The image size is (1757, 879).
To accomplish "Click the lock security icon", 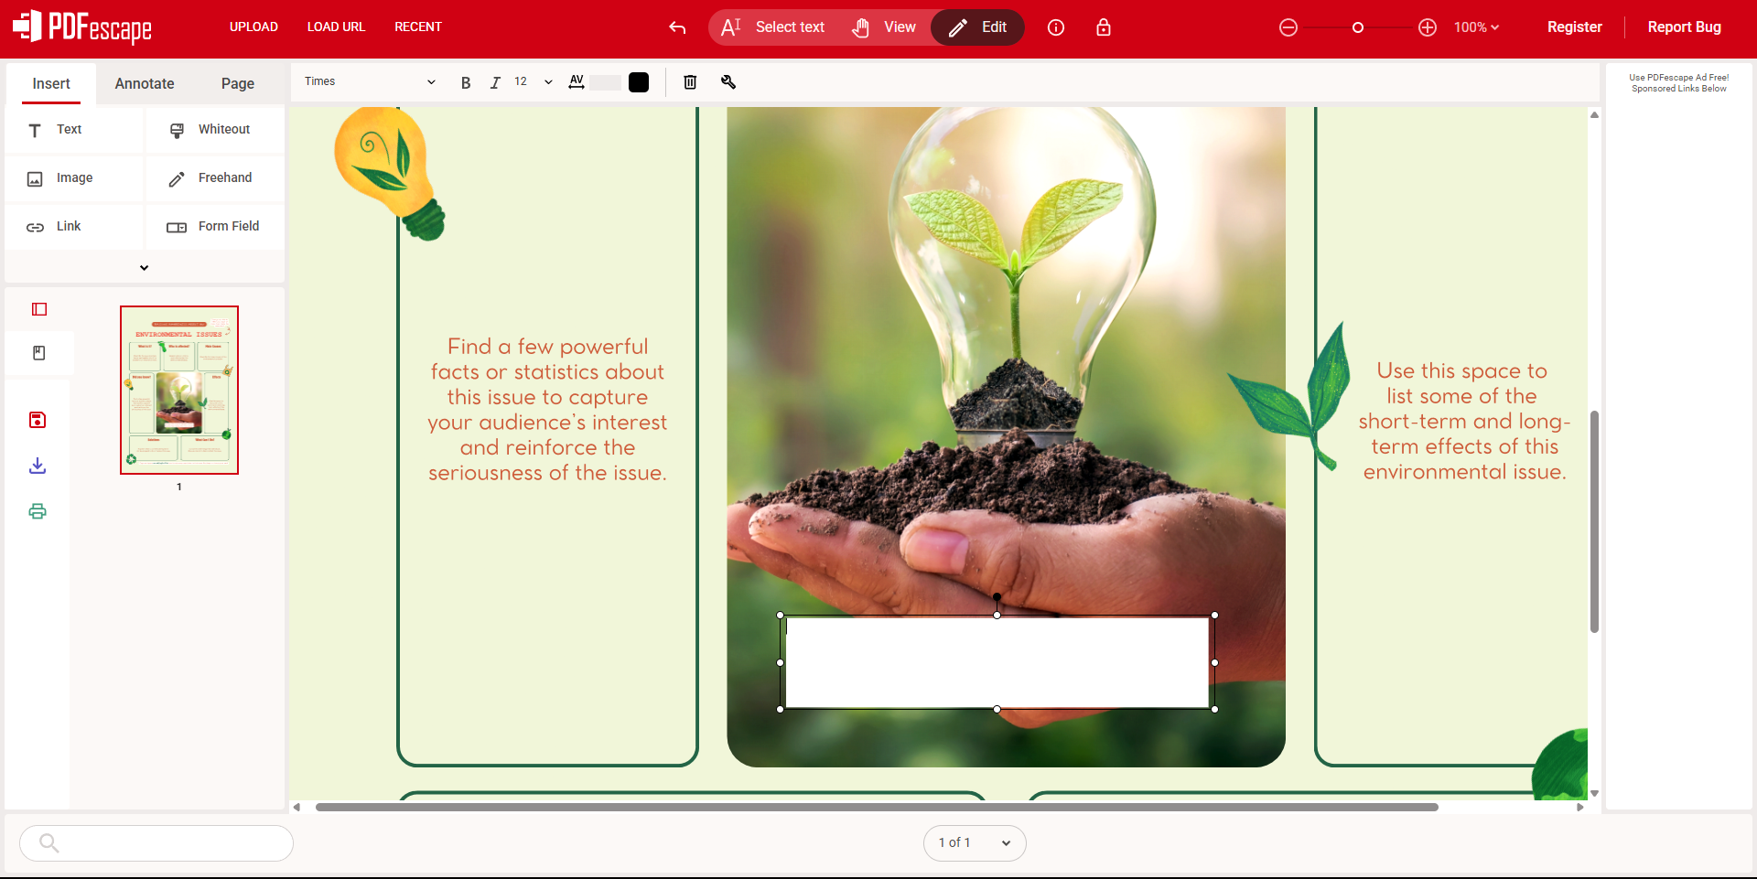I will point(1104,27).
